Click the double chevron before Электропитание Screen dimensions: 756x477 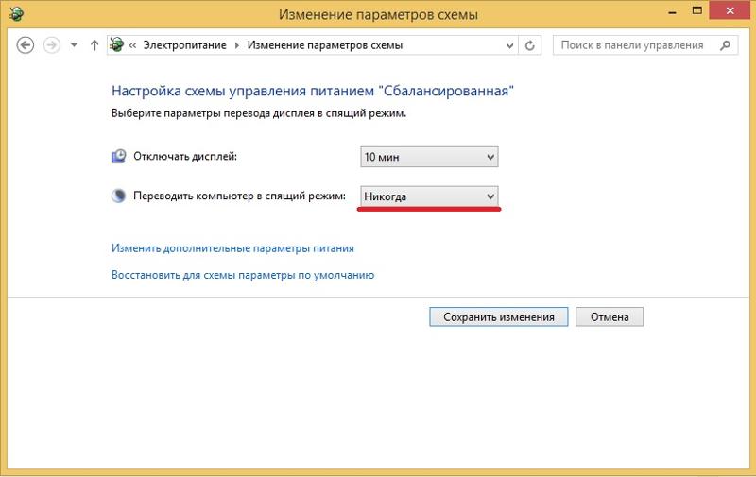click(132, 45)
